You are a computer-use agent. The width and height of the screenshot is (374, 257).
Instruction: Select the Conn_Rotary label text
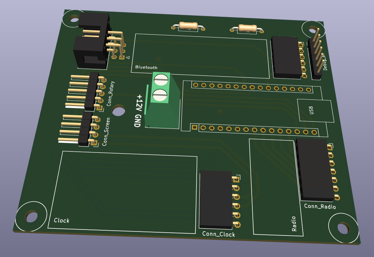coord(110,93)
